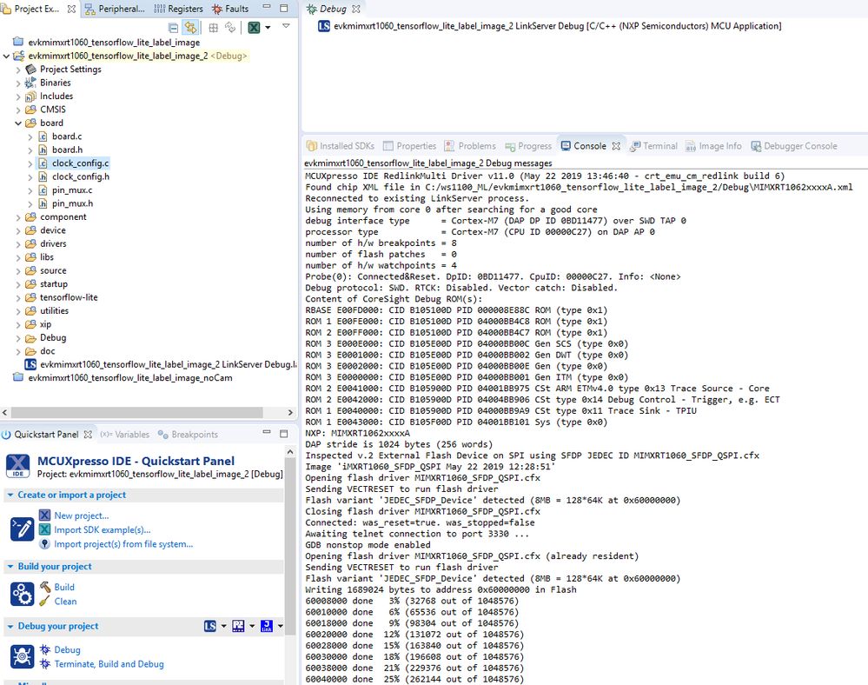Collapse the board folder

click(18, 123)
